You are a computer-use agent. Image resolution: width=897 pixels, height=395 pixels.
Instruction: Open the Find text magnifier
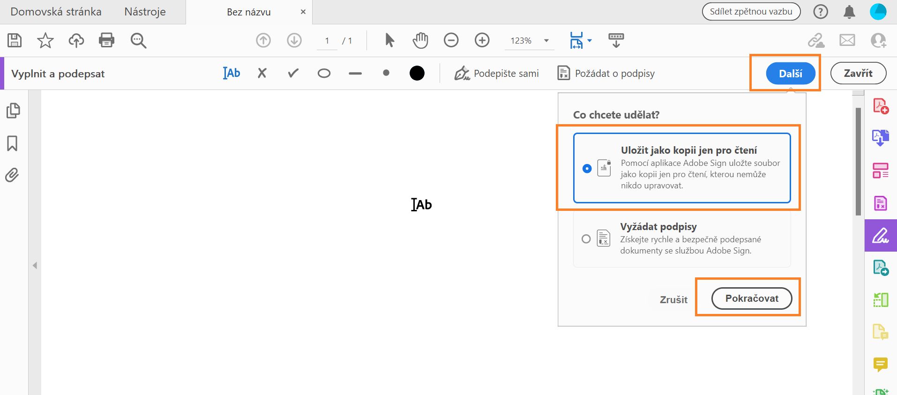[x=138, y=41]
